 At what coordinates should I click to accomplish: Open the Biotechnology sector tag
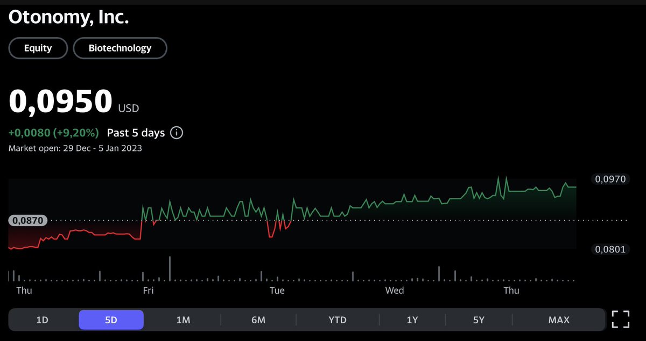[x=120, y=48]
